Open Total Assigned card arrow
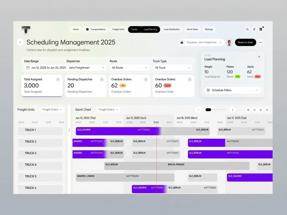The width and height of the screenshot is (287, 215). pyautogui.click(x=58, y=79)
